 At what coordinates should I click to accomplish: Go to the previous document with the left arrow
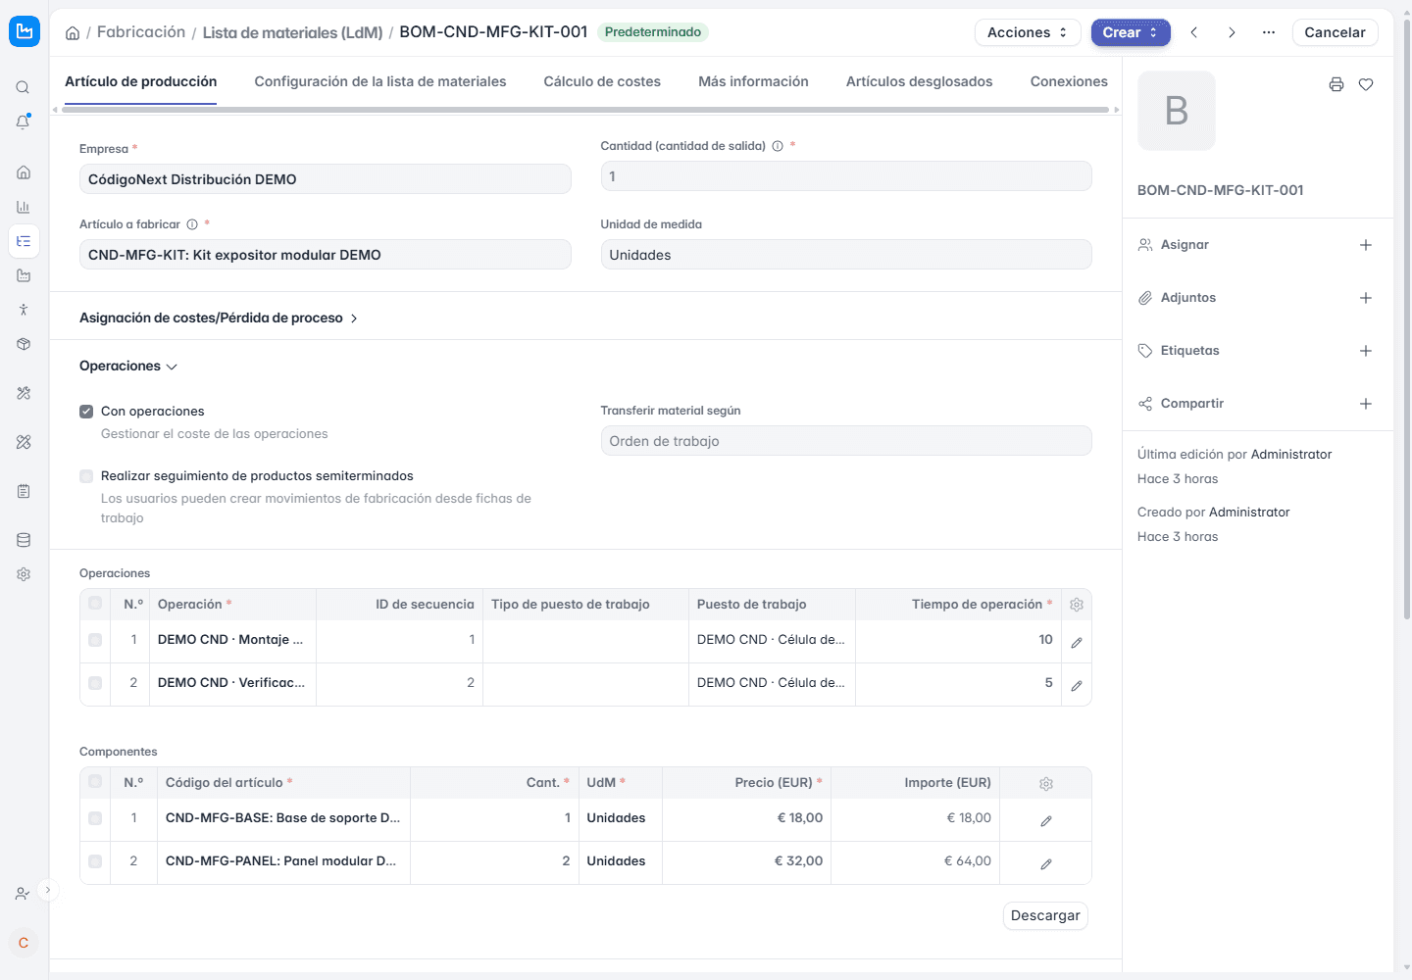click(x=1194, y=32)
